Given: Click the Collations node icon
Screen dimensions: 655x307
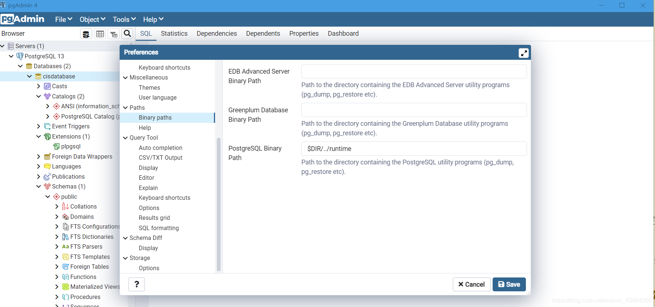Looking at the screenshot, I should [x=65, y=207].
